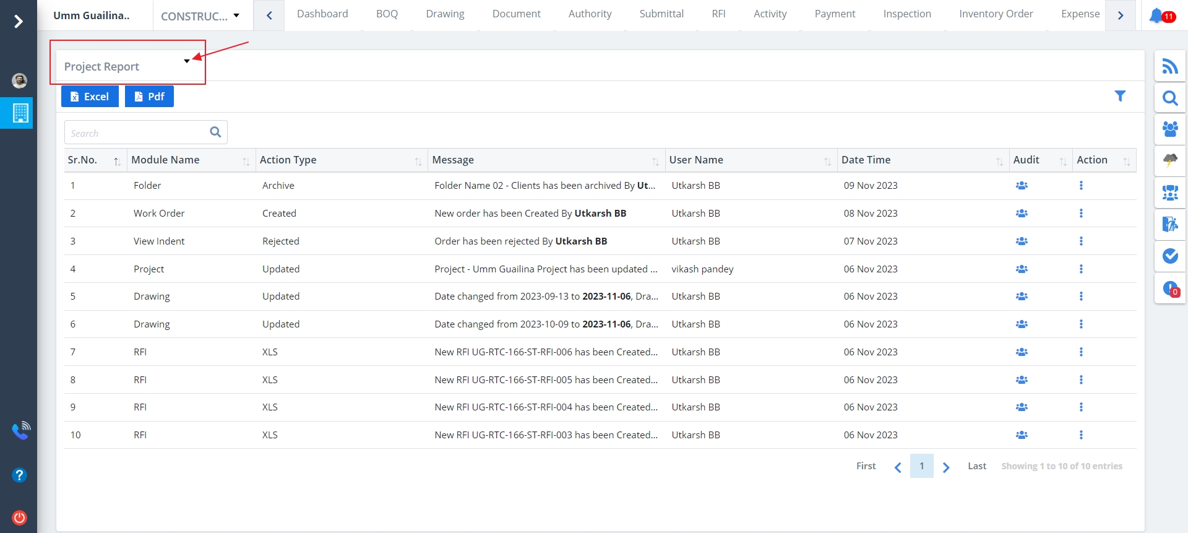Open the Inspection tab
This screenshot has width=1188, height=533.
tap(906, 14)
